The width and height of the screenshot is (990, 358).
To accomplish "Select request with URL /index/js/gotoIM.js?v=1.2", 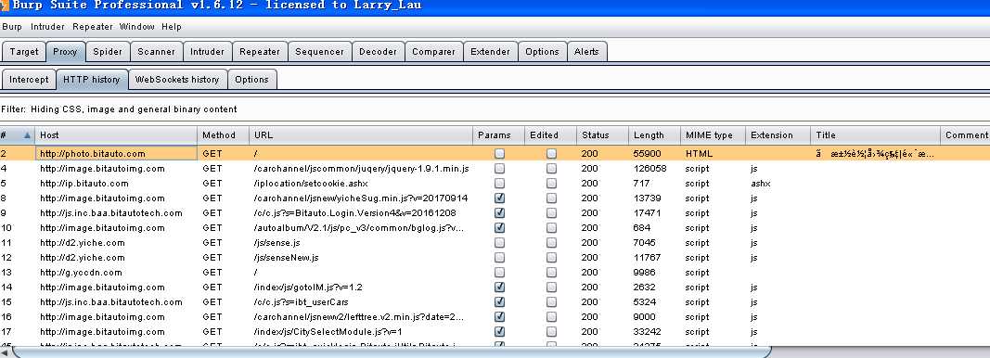I will point(307,288).
